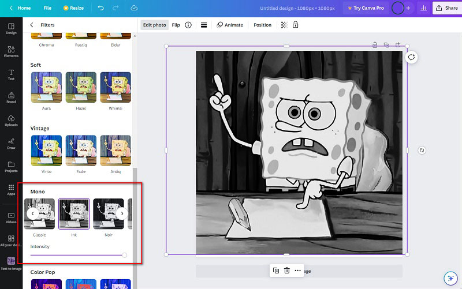Open the Text sidebar tab
This screenshot has height=289, width=462.
click(x=11, y=74)
